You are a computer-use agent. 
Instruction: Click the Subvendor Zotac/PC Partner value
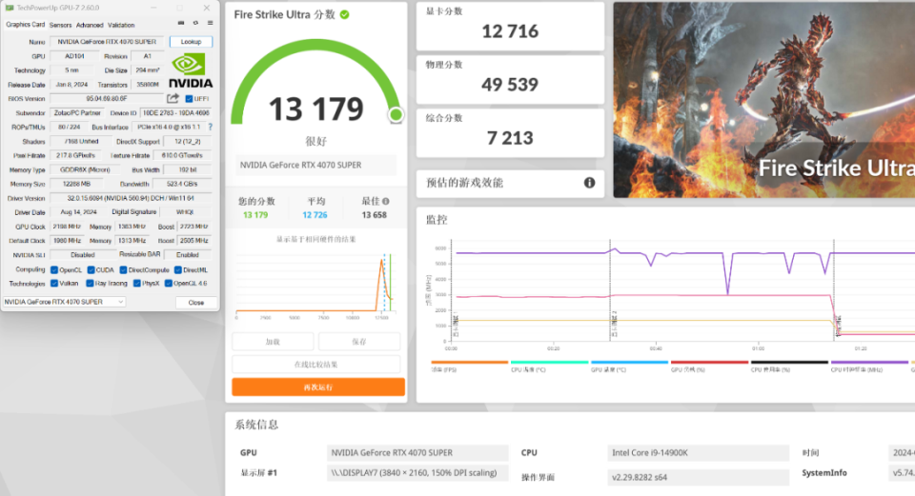(77, 113)
